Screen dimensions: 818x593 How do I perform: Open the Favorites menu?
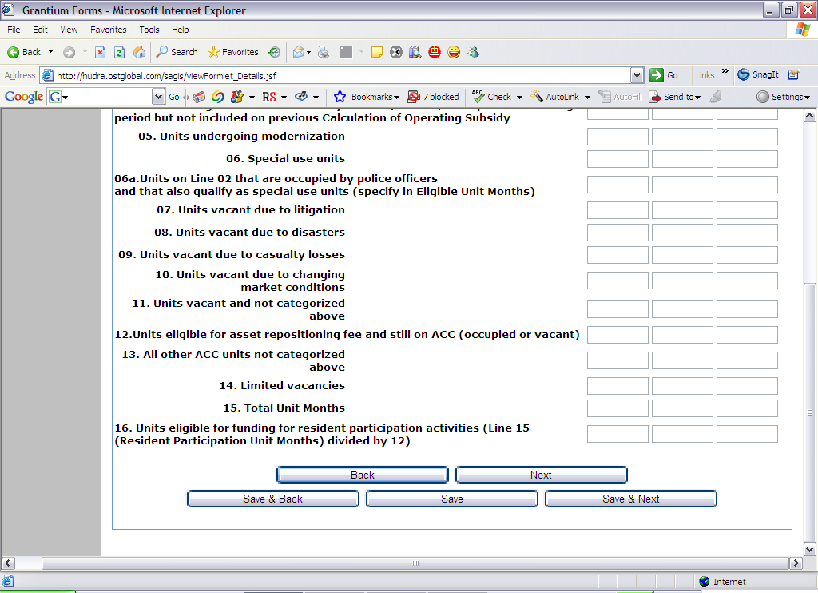(108, 30)
